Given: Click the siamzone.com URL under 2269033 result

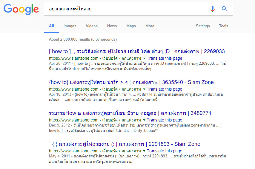Looking at the screenshot, I should [x=95, y=58].
